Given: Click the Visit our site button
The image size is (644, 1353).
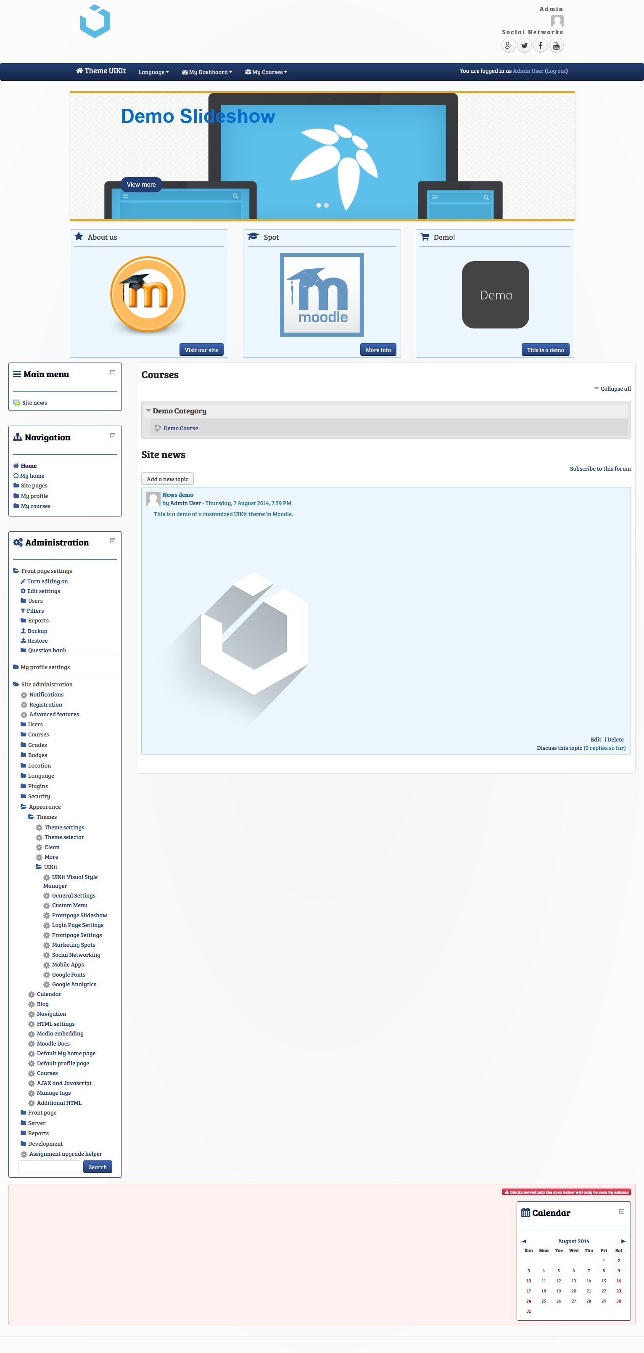Looking at the screenshot, I should point(201,350).
